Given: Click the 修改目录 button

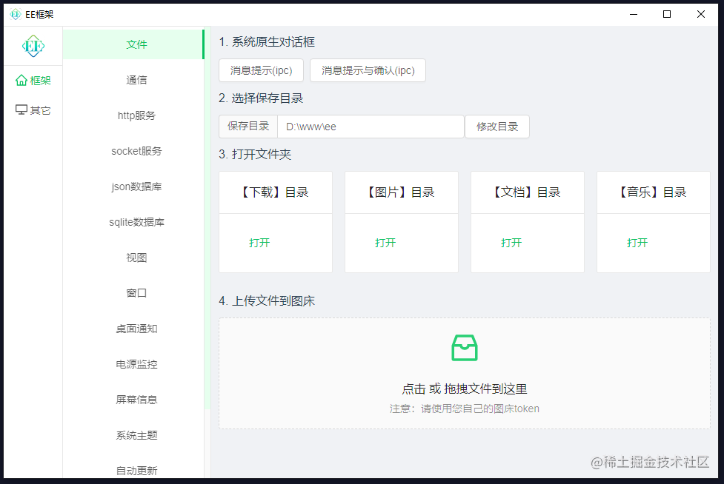Looking at the screenshot, I should (x=496, y=127).
